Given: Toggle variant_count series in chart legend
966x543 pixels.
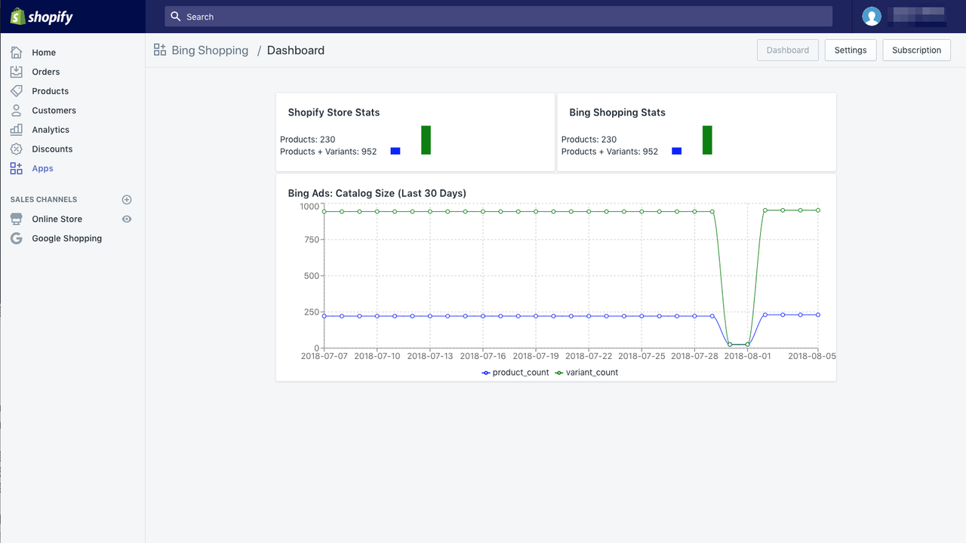Looking at the screenshot, I should pyautogui.click(x=586, y=373).
